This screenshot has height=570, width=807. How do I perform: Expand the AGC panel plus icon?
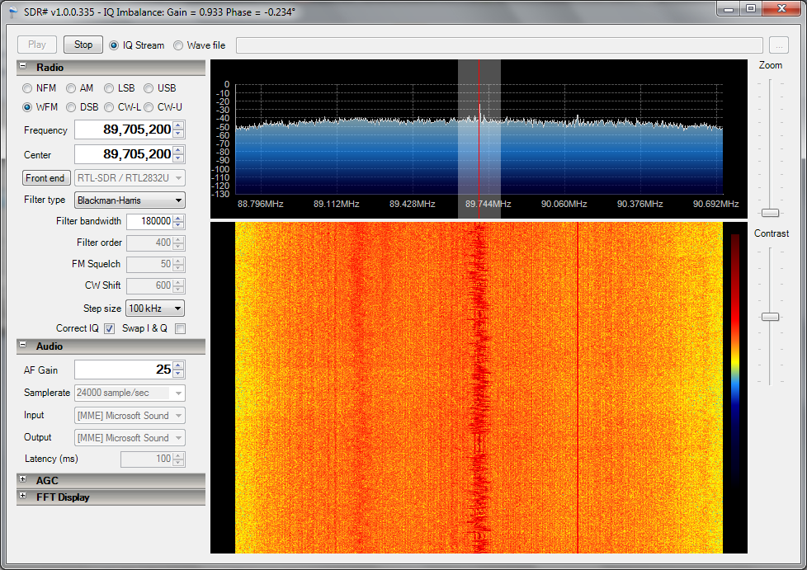[22, 480]
